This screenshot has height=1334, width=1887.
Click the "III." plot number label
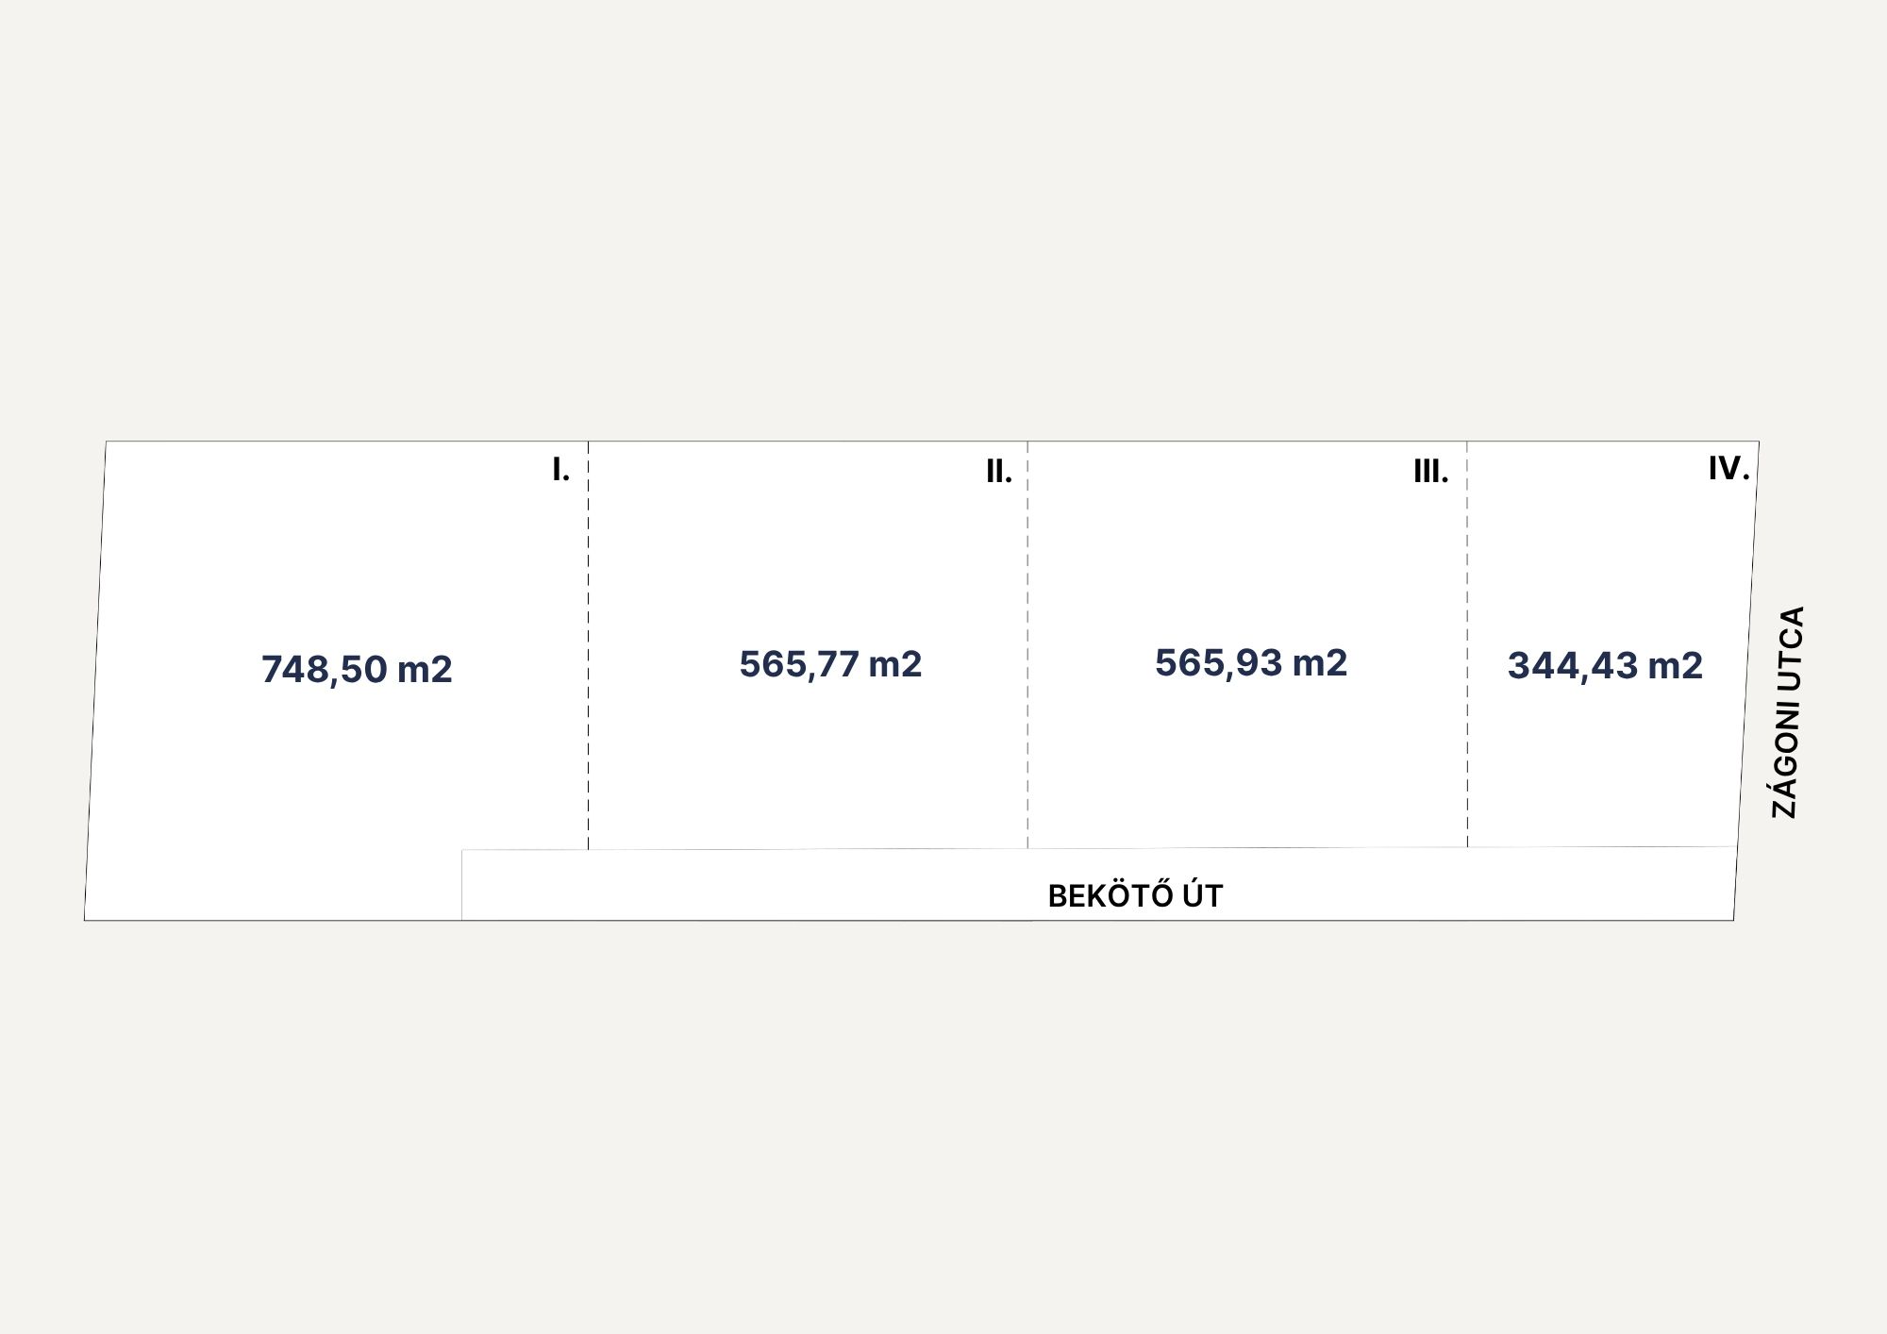point(1430,472)
